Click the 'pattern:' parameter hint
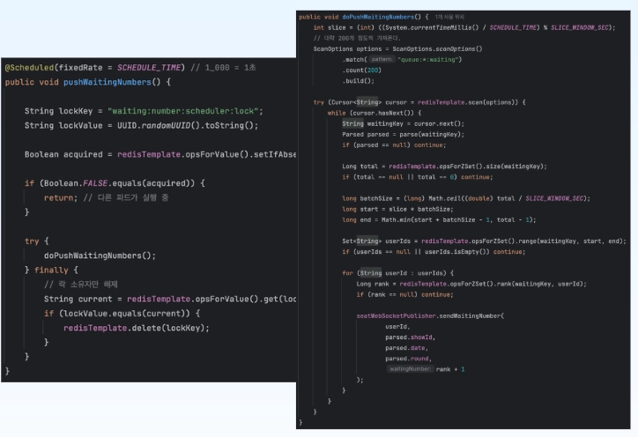This screenshot has height=437, width=638. pyautogui.click(x=382, y=59)
